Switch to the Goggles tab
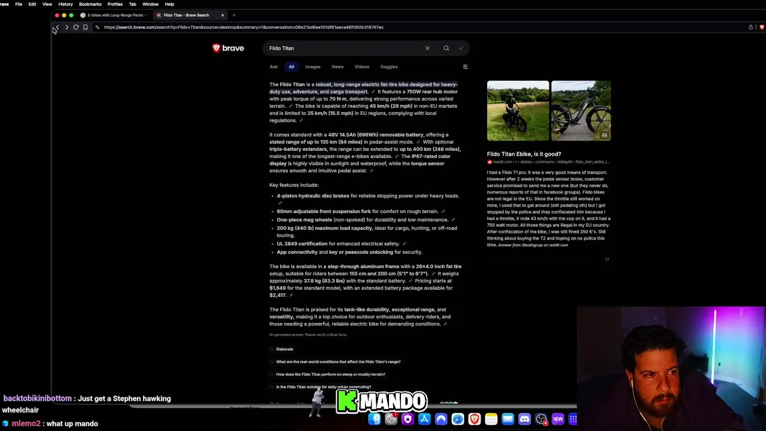Viewport: 766px width, 431px height. pos(388,67)
